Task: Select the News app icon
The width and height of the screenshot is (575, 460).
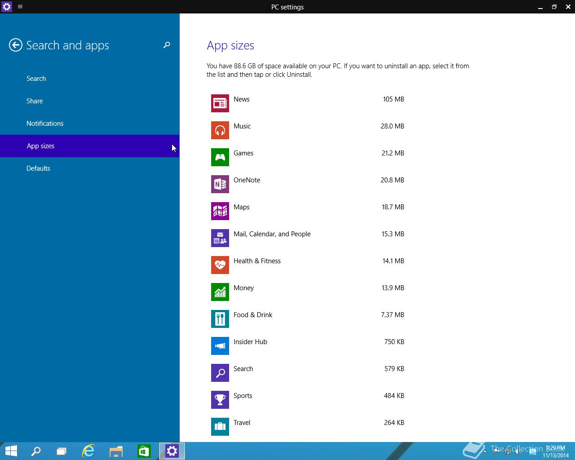Action: pyautogui.click(x=220, y=103)
